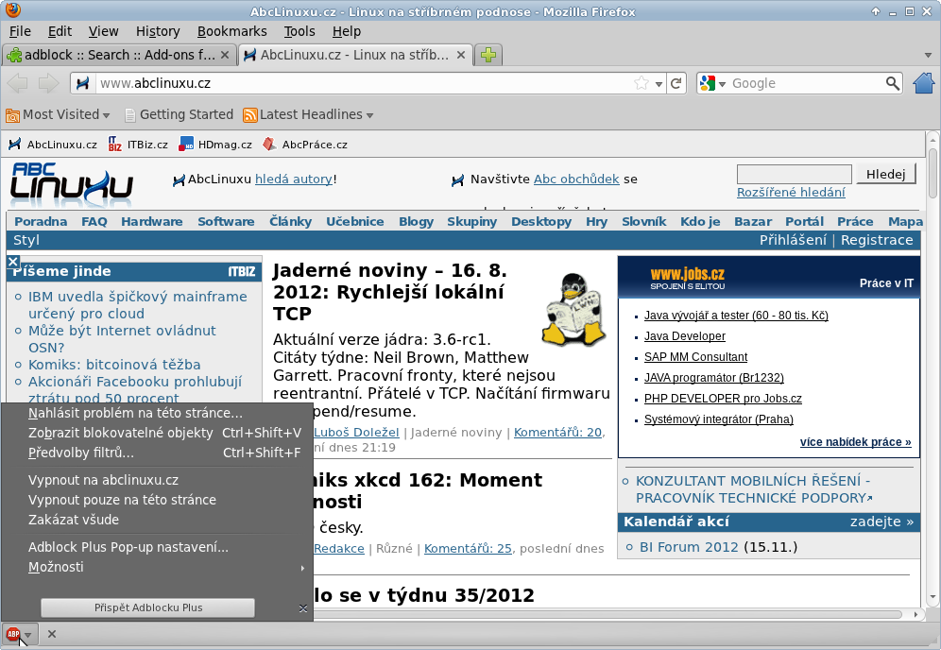Open the File menu

coord(20,31)
